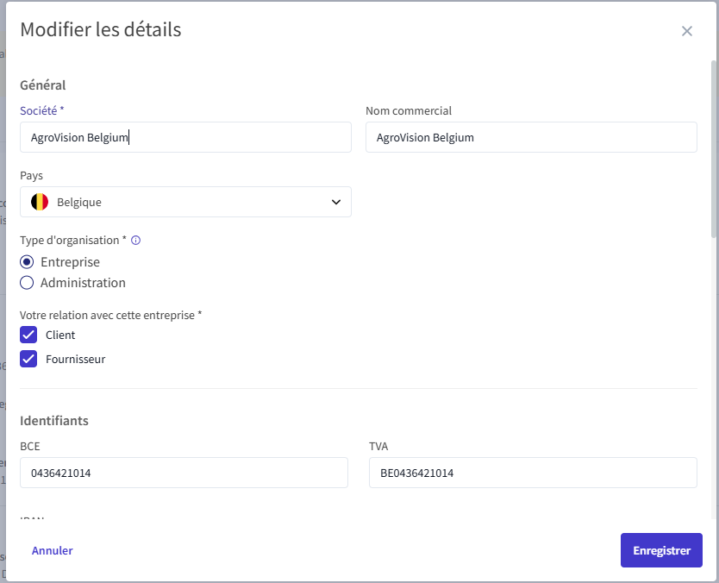Image resolution: width=719 pixels, height=583 pixels.
Task: Click the Votre relation avec cette entreprise label
Action: tap(111, 315)
